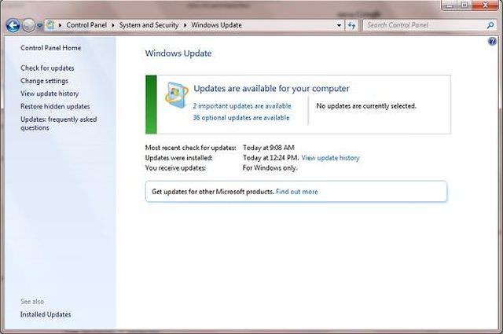Click Find out more link

[x=297, y=192]
